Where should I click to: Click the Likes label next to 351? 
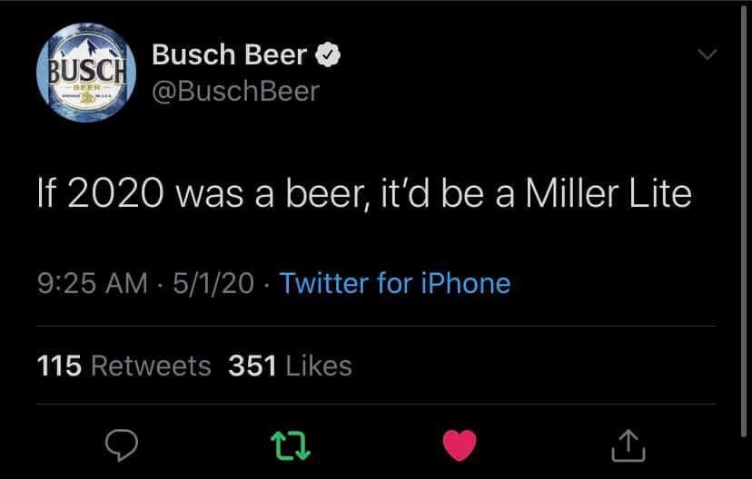[319, 366]
